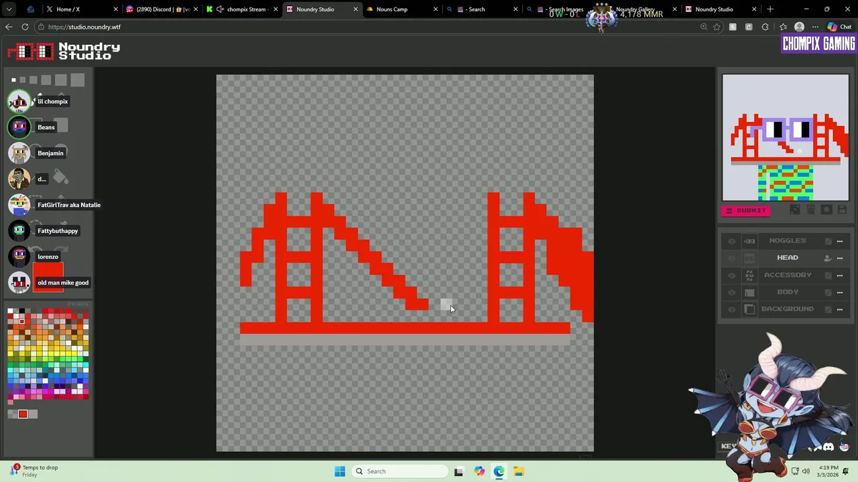Click the dice icon on Accessory layer
Viewport: 858px width, 482px height.
(829, 275)
